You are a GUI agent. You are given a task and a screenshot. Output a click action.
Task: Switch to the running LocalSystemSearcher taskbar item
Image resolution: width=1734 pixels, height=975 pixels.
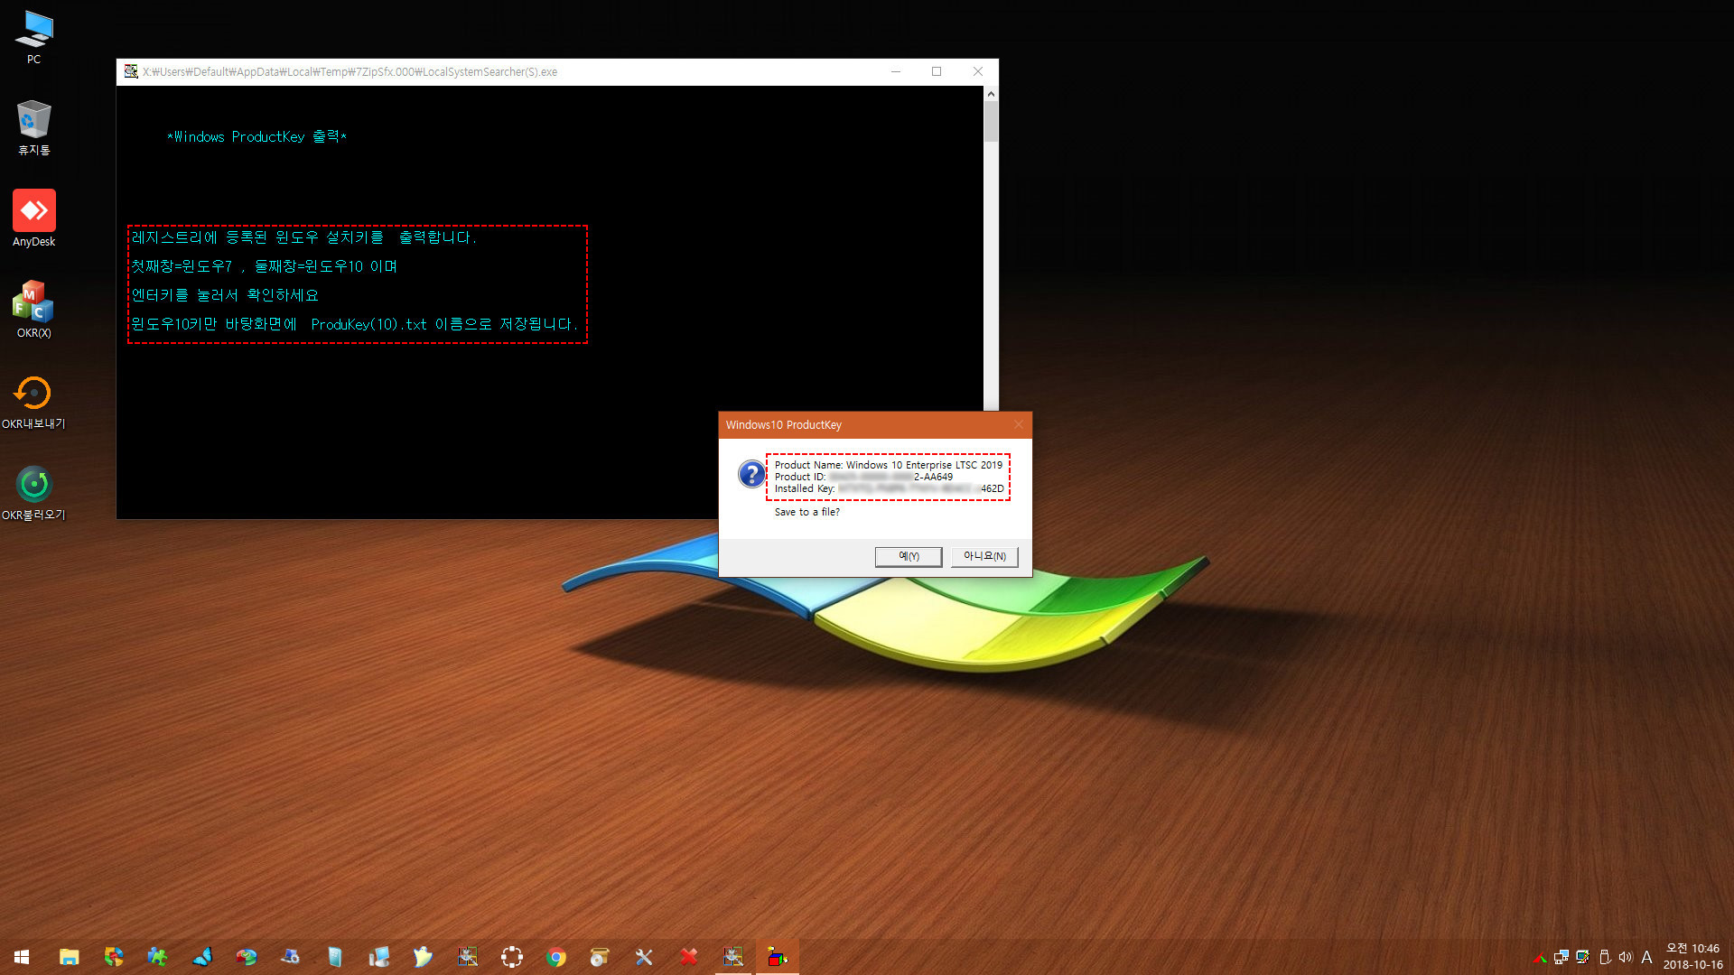[733, 957]
